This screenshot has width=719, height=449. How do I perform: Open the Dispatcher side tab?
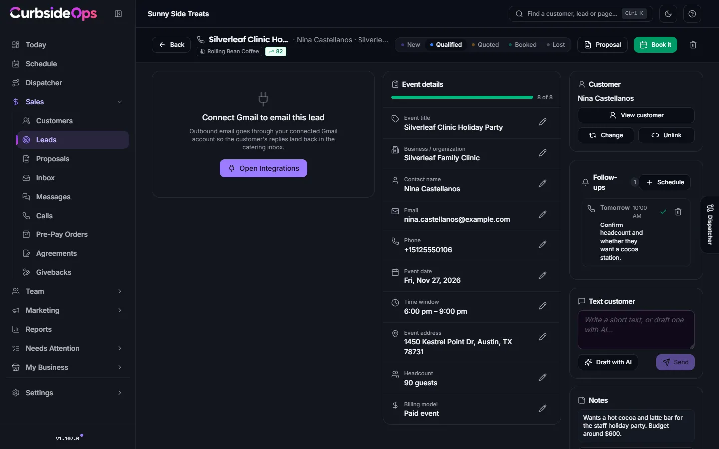(x=710, y=224)
